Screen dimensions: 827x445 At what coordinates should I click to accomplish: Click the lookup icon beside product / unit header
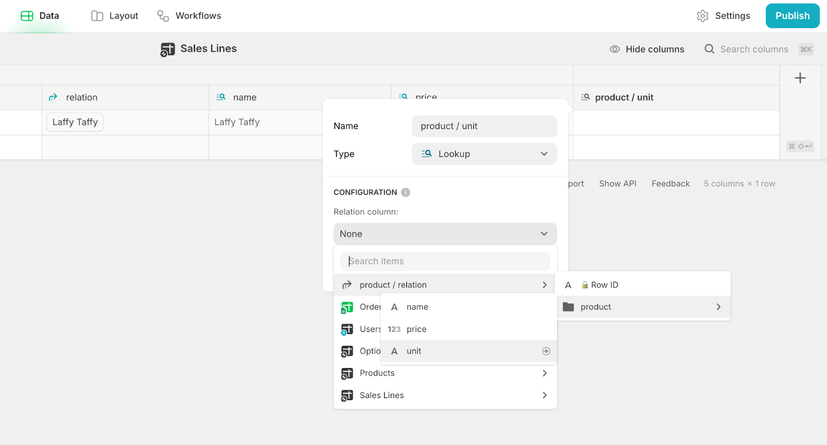pos(585,97)
